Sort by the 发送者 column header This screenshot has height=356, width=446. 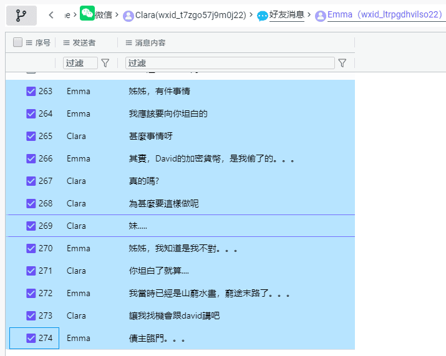pos(84,43)
